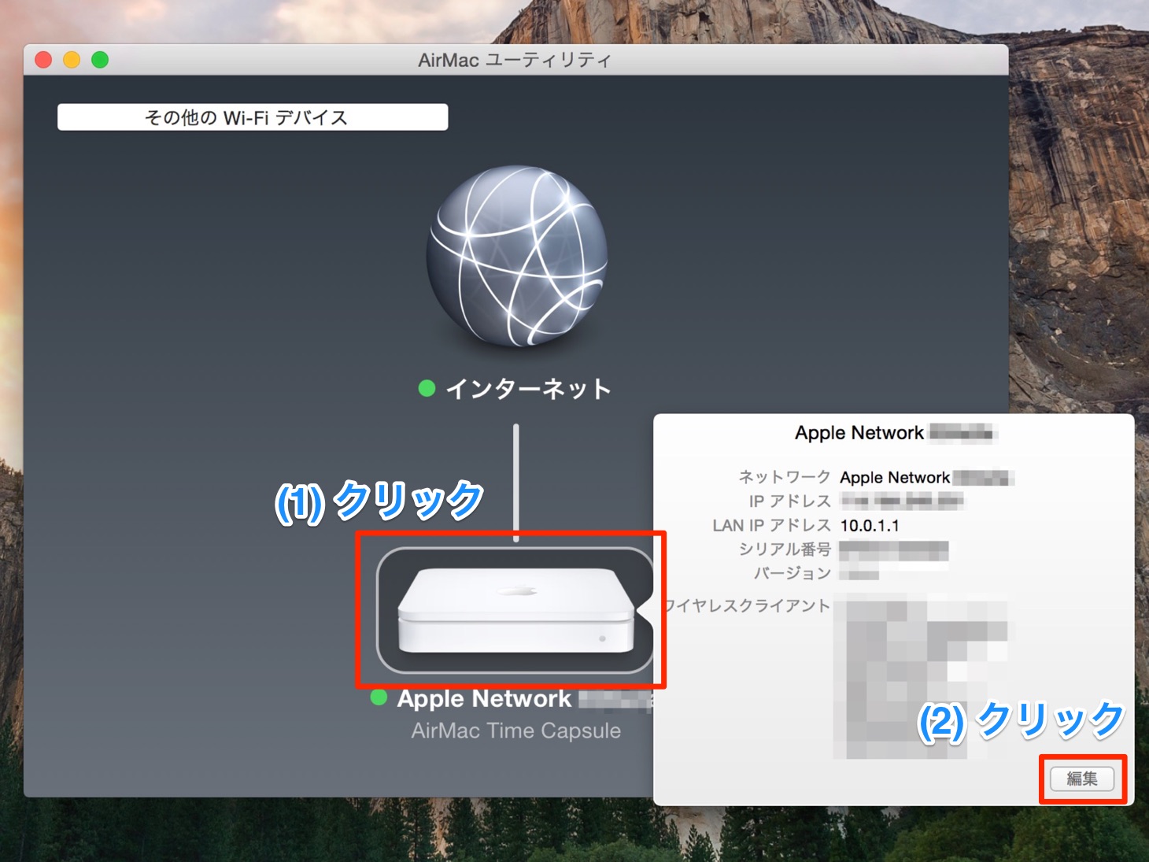
Task: Click the インターネット label
Action: pos(528,389)
